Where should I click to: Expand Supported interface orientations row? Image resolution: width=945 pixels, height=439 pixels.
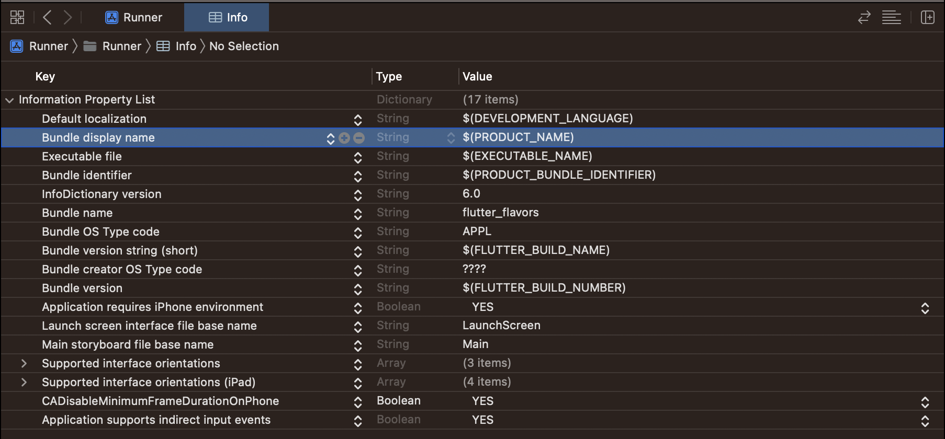point(24,363)
